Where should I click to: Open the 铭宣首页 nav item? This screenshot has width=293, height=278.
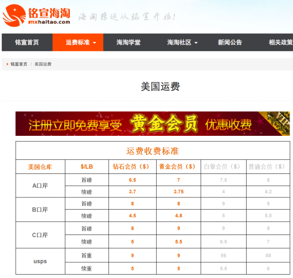(x=27, y=43)
